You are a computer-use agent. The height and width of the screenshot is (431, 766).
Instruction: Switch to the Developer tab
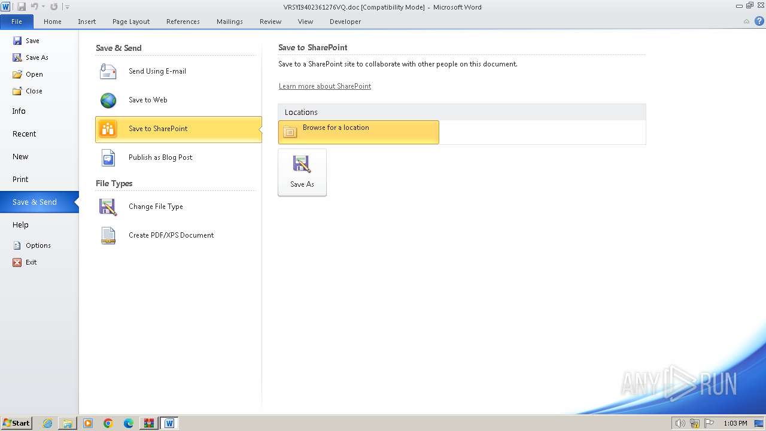[x=345, y=22]
